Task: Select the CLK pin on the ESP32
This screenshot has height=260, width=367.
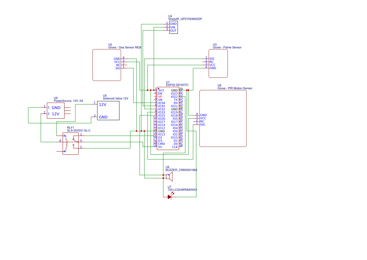Action: [x=175, y=147]
